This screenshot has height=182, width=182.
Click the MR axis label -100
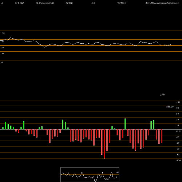tap(178, 161)
